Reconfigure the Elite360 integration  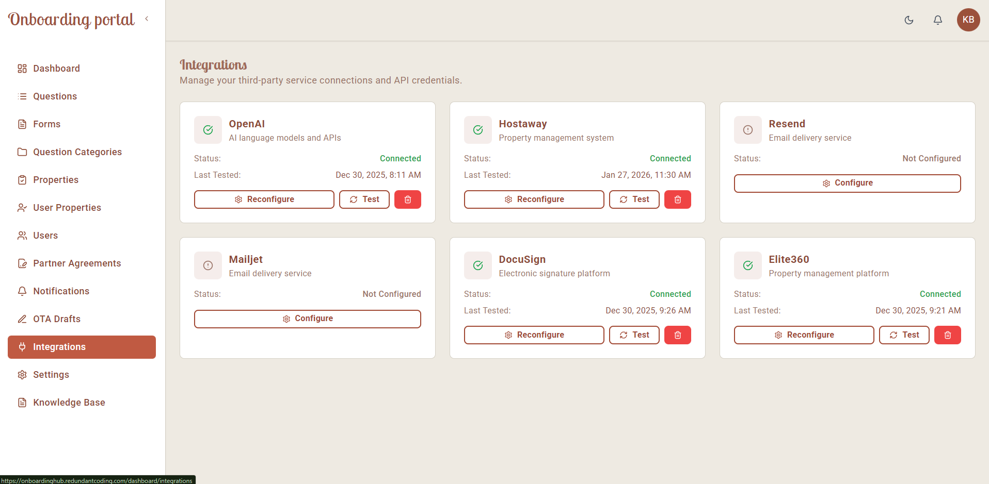(x=804, y=335)
